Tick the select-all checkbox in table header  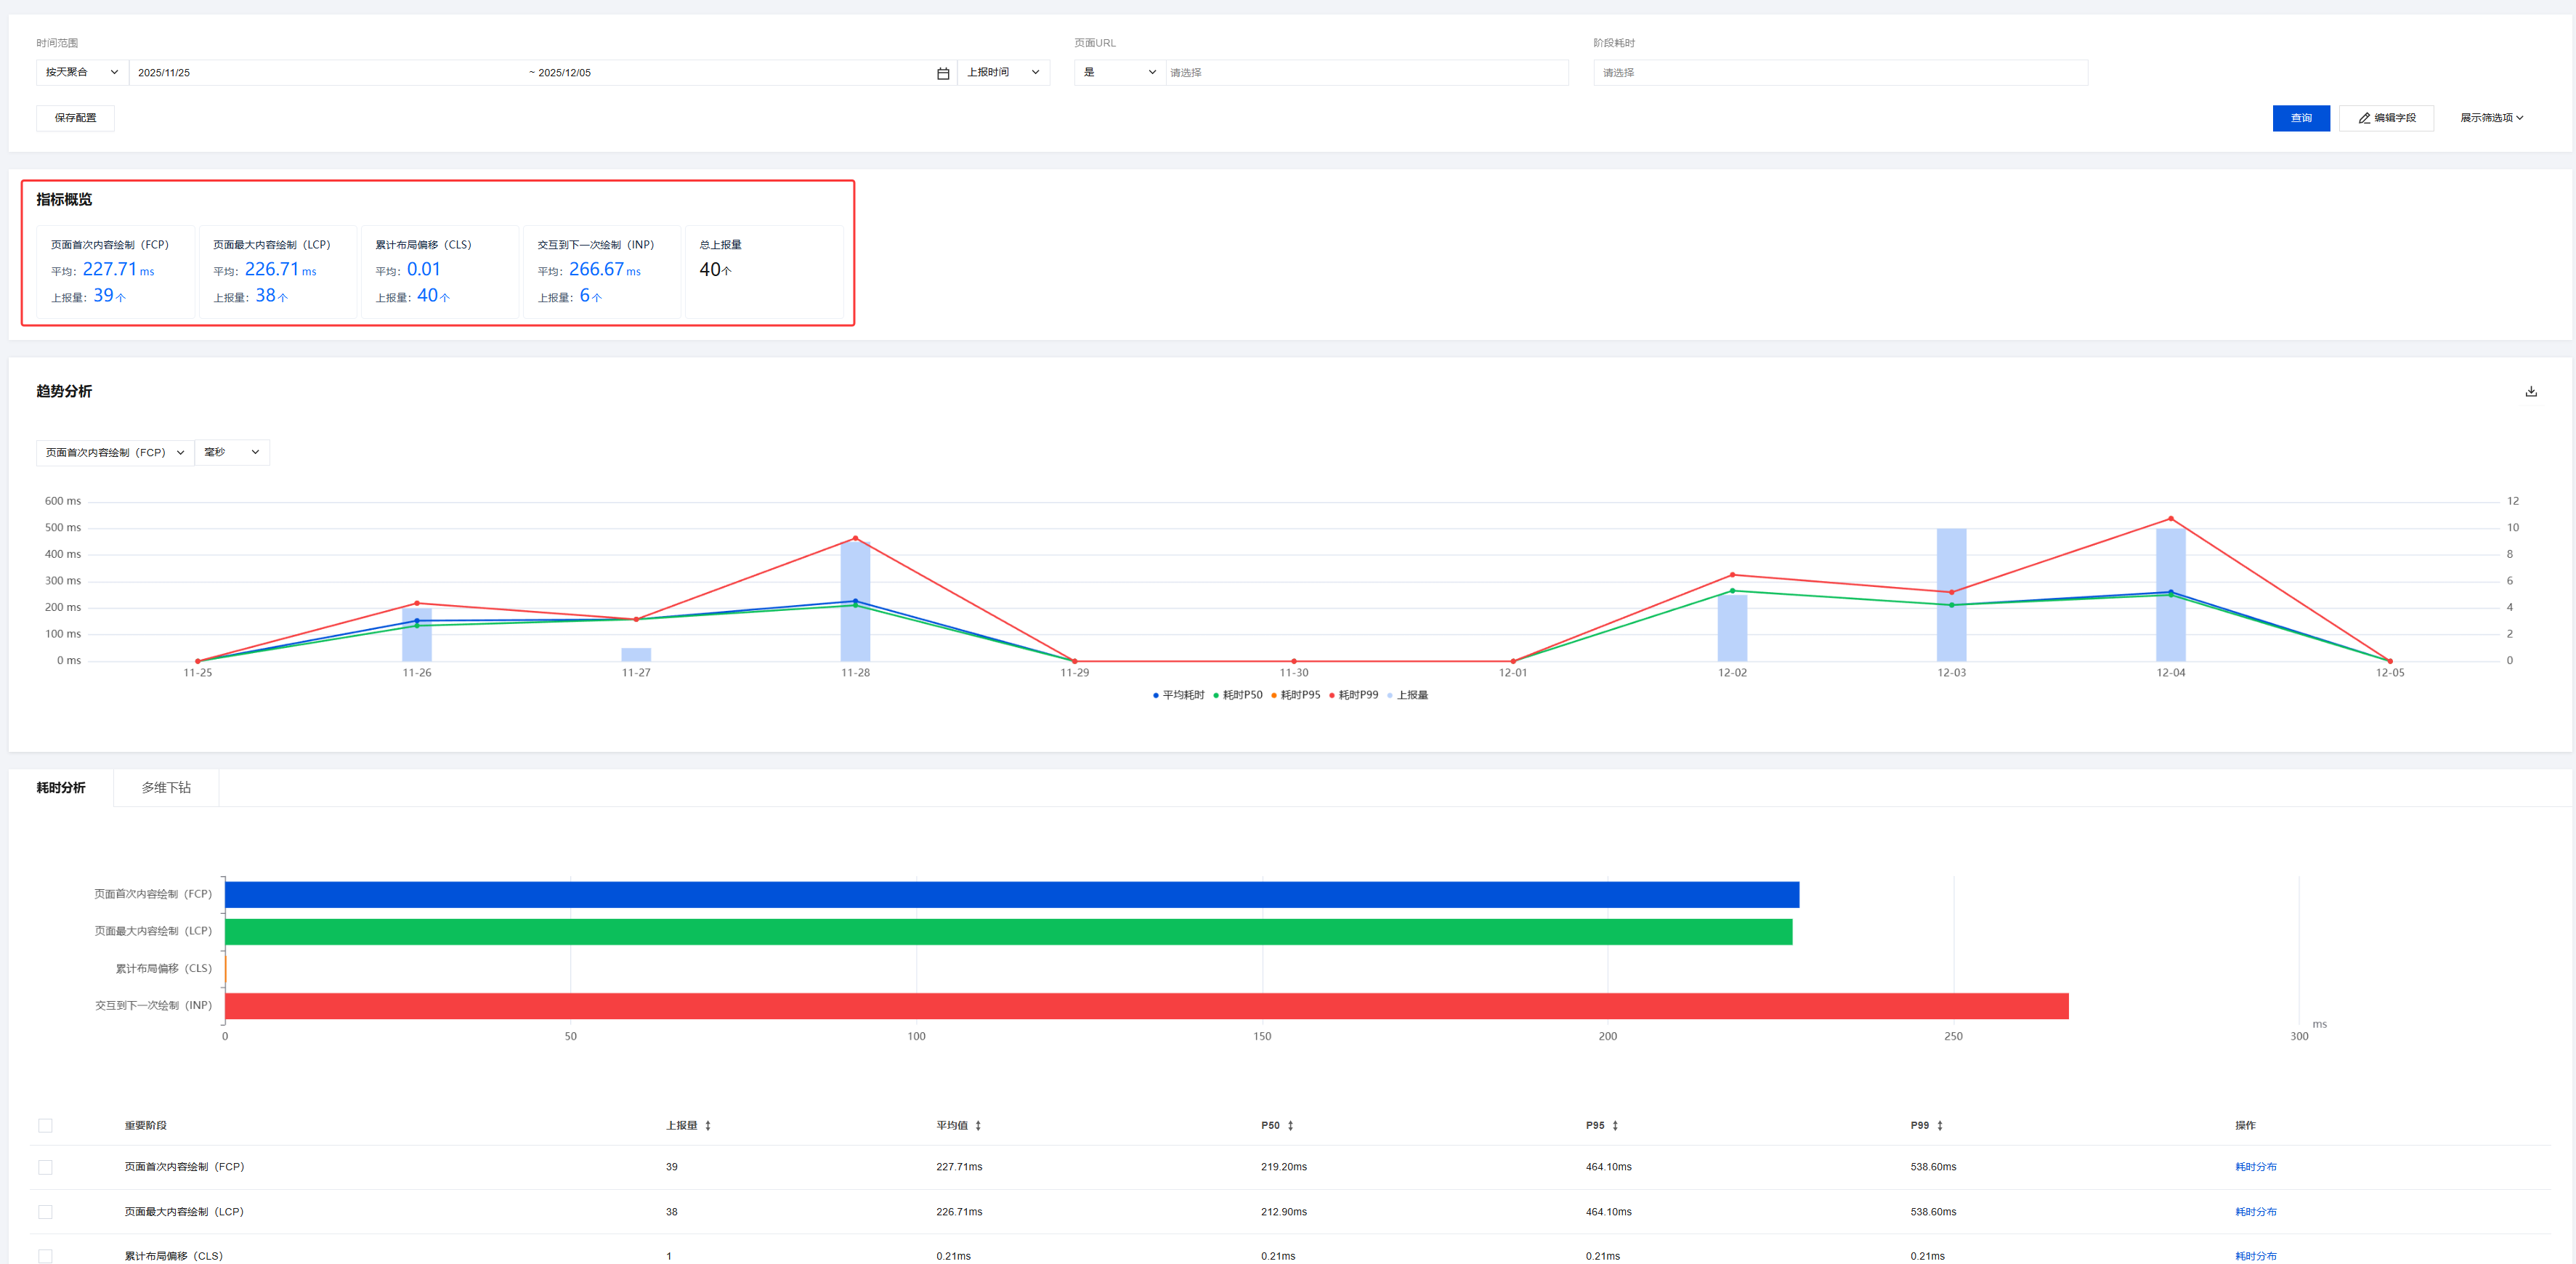pyautogui.click(x=45, y=1126)
